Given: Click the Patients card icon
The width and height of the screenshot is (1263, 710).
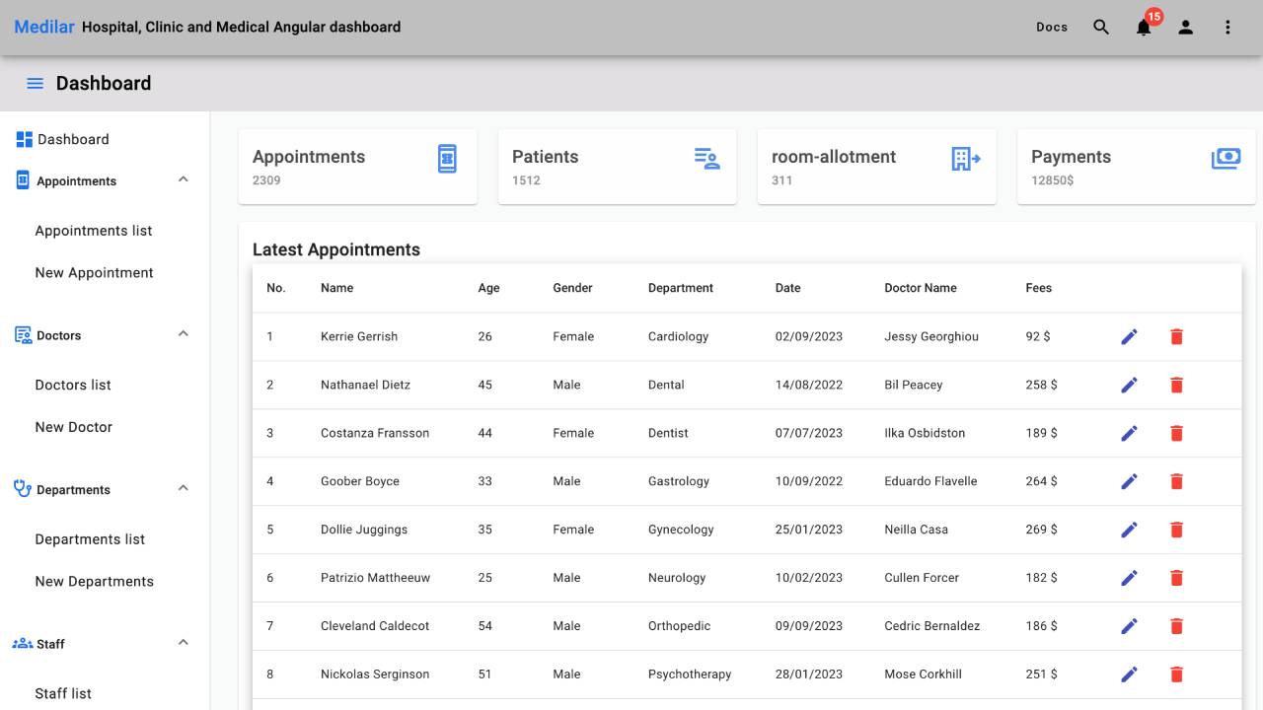Looking at the screenshot, I should (706, 158).
